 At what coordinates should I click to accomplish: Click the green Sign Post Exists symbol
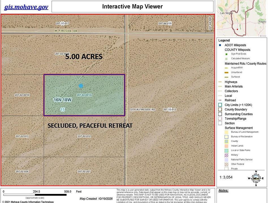(226, 54)
